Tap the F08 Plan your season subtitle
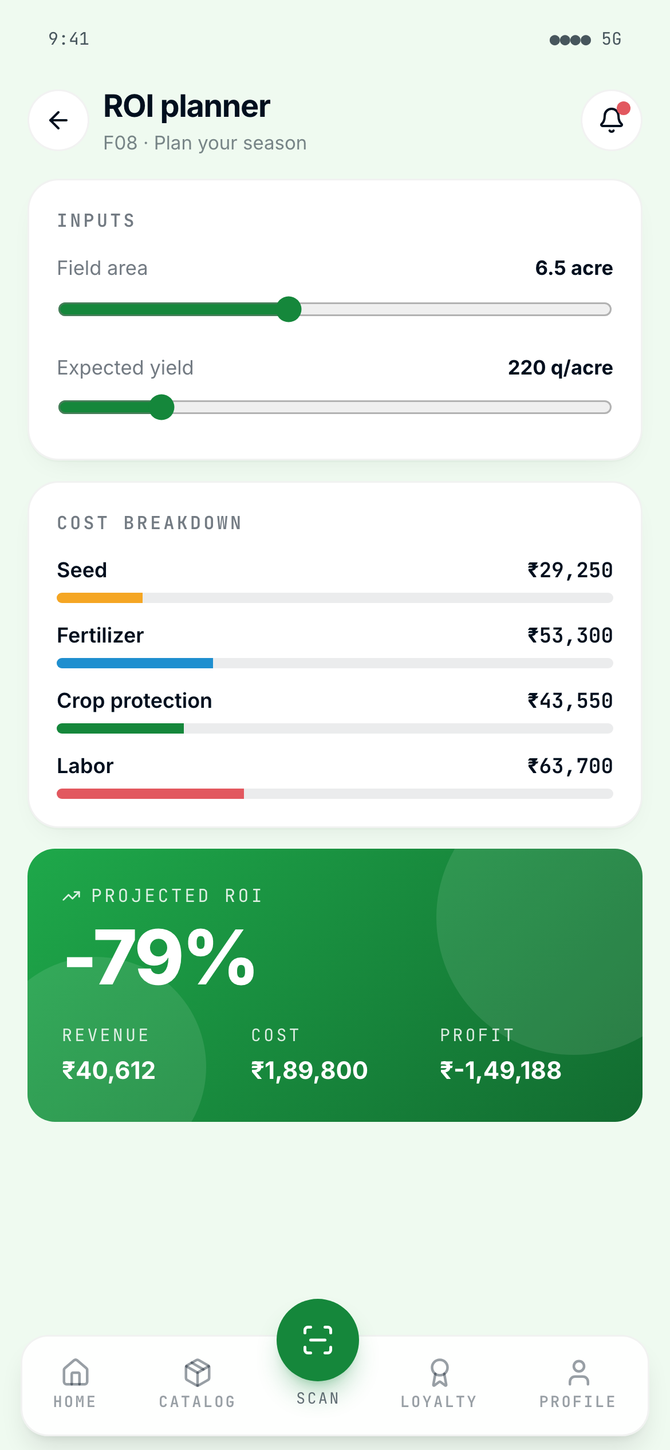This screenshot has height=1450, width=670. [205, 142]
